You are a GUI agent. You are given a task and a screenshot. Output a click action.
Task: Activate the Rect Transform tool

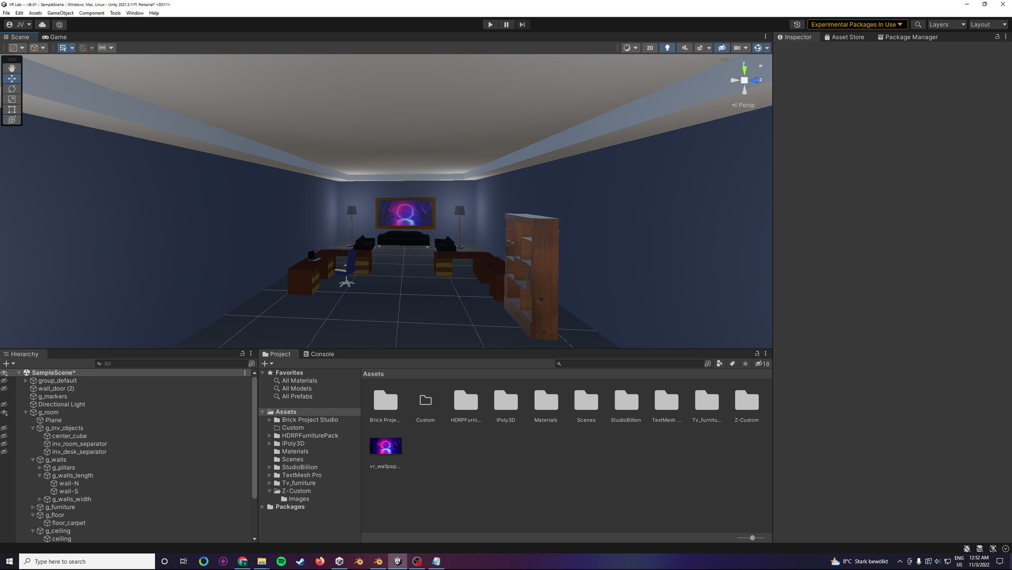12,110
